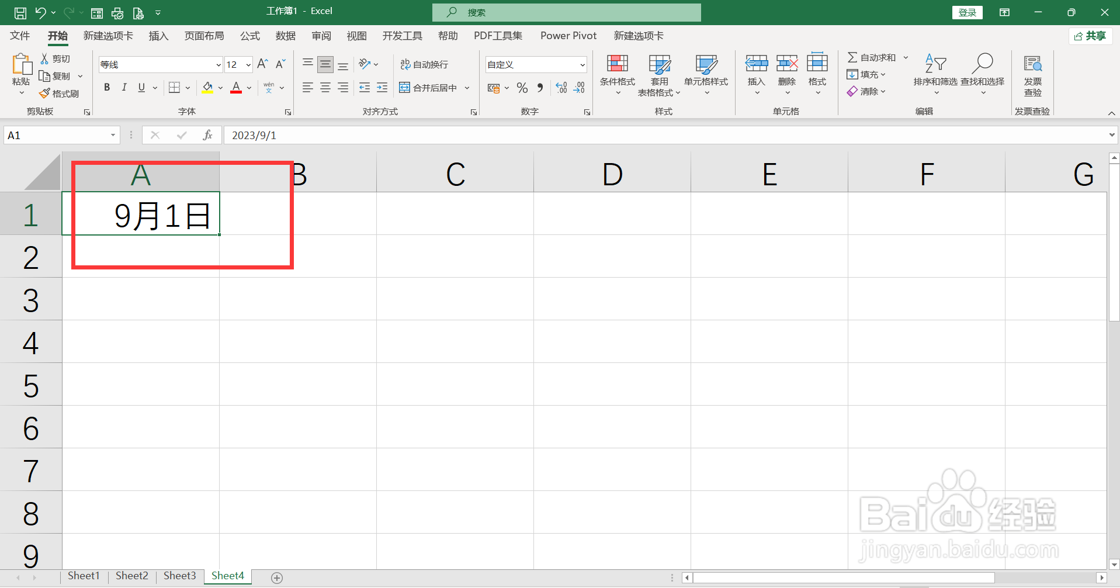Increase font size with the A^ icon
The image size is (1120, 588).
263,64
